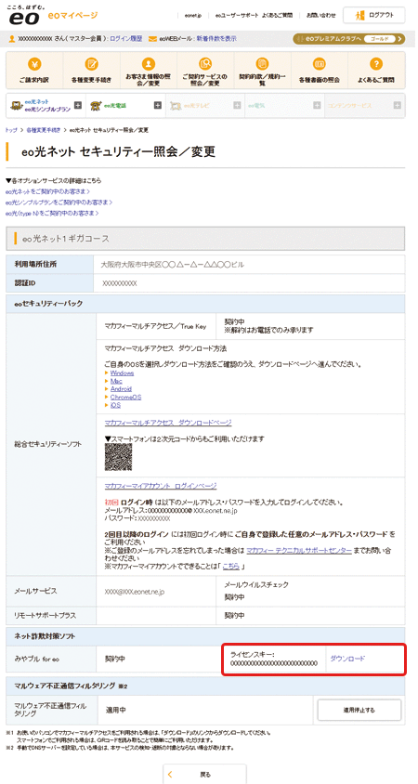This screenshot has height=784, width=418.
Task: Open the eonet.jp header link
Action: coord(192,16)
